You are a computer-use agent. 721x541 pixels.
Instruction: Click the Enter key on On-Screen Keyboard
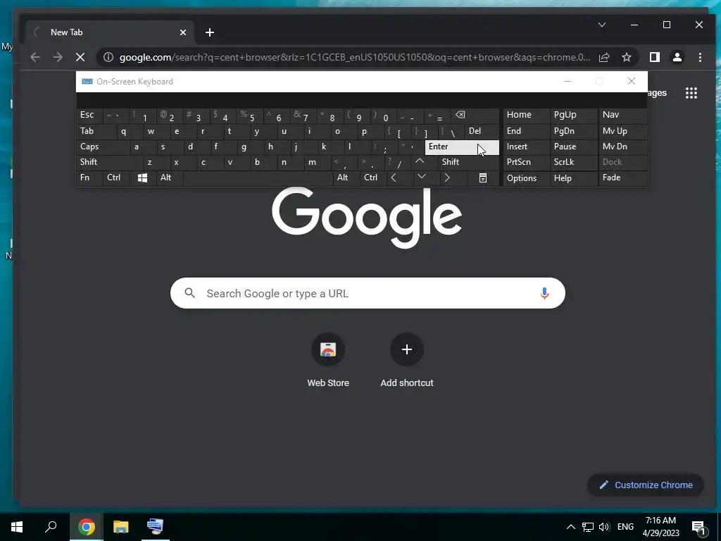461,147
